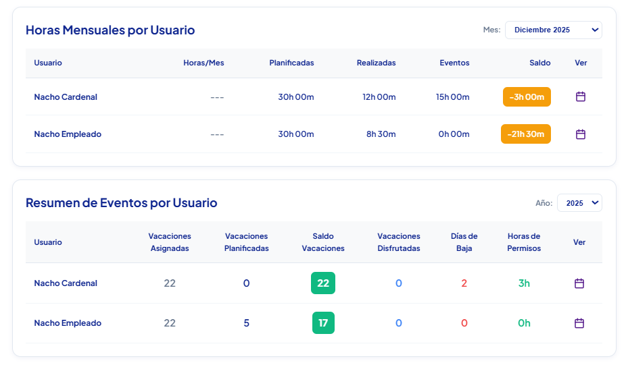This screenshot has height=365, width=626.
Task: Open calendar for Nacho Cardenal monthly hours
Action: pyautogui.click(x=581, y=97)
